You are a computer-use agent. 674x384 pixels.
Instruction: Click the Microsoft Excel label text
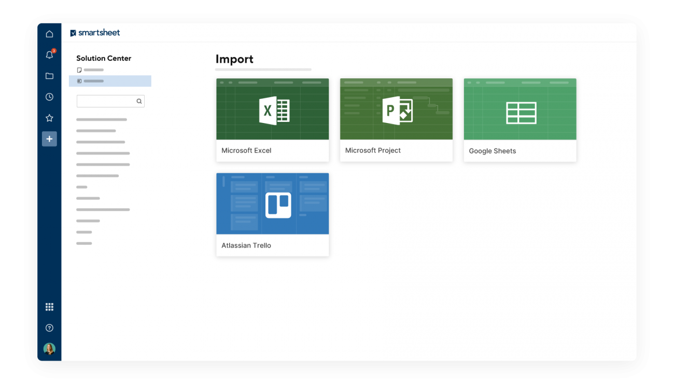click(246, 150)
